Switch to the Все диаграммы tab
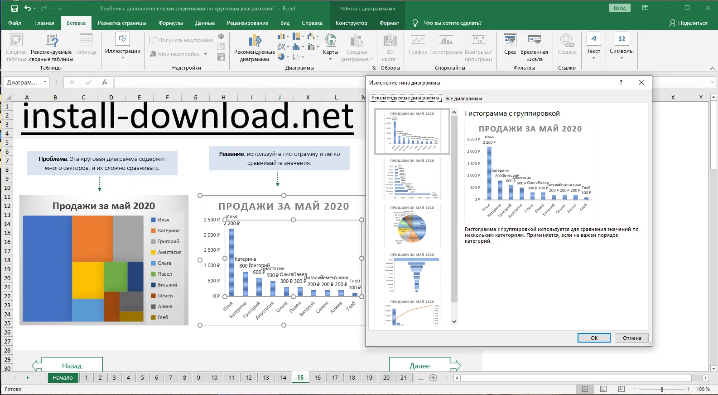This screenshot has width=718, height=395. pos(463,99)
